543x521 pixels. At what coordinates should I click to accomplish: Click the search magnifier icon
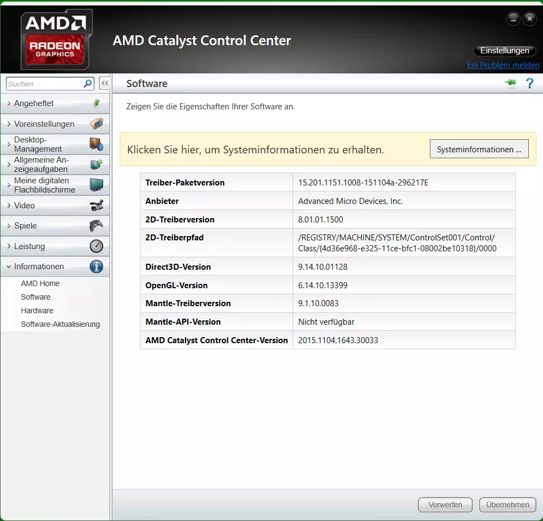click(88, 83)
